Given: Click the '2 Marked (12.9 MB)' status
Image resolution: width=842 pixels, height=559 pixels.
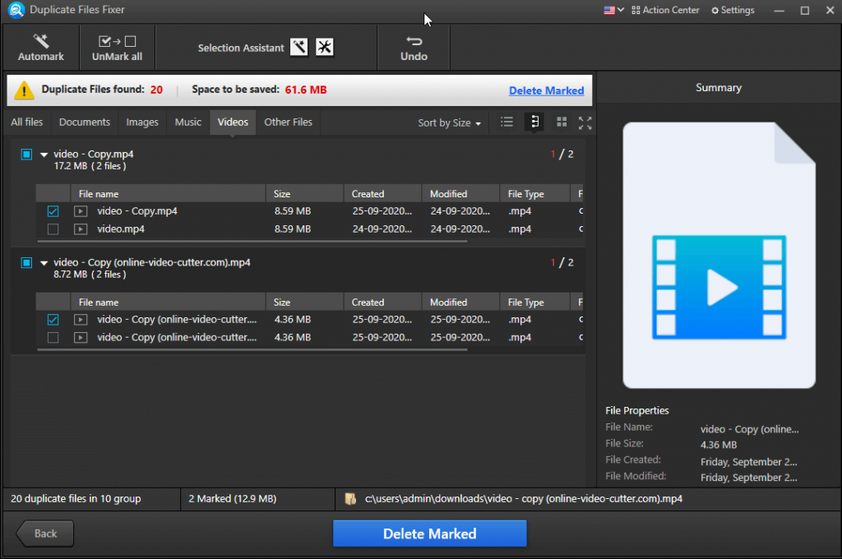Looking at the screenshot, I should pos(233,499).
